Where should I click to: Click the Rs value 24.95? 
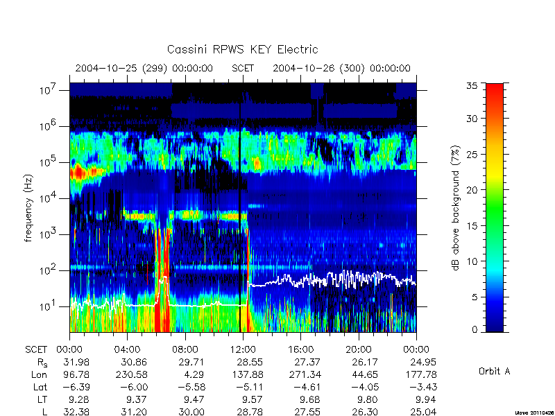(423, 362)
